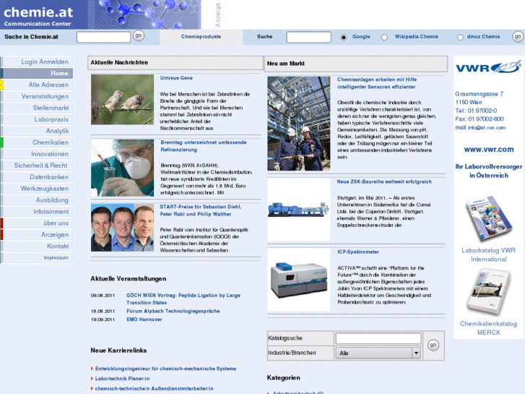Image resolution: width=525 pixels, height=394 pixels.
Task: Click the masked lab worker thumbnail
Action: 122,168
